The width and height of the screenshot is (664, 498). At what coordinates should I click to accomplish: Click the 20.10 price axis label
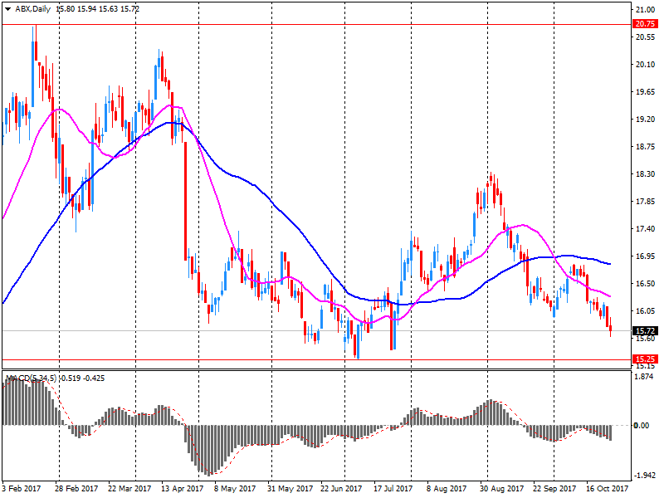tap(646, 65)
